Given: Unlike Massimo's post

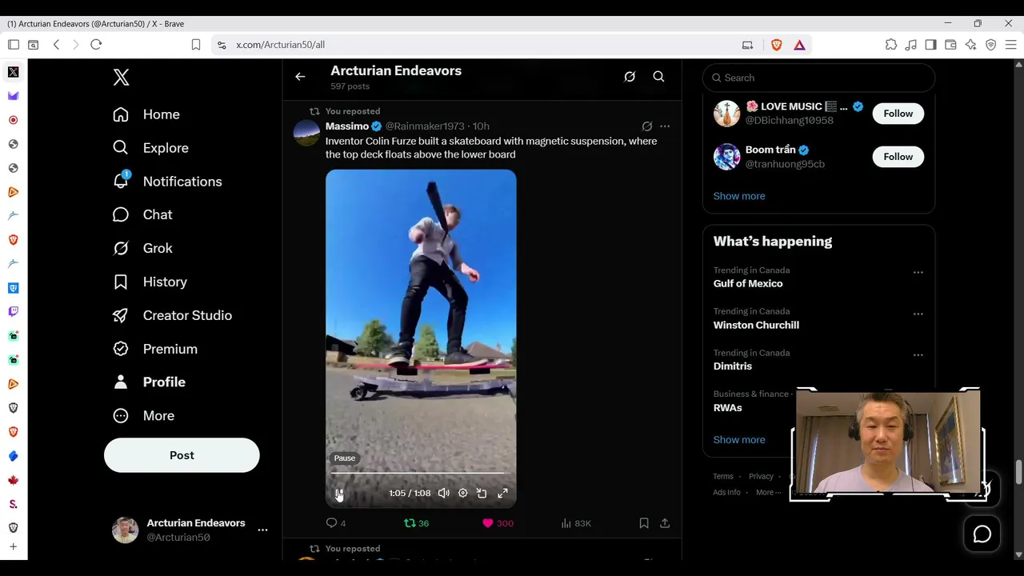Looking at the screenshot, I should (x=498, y=523).
